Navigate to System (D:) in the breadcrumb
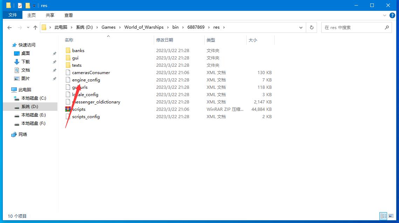This screenshot has width=399, height=223. (x=84, y=27)
